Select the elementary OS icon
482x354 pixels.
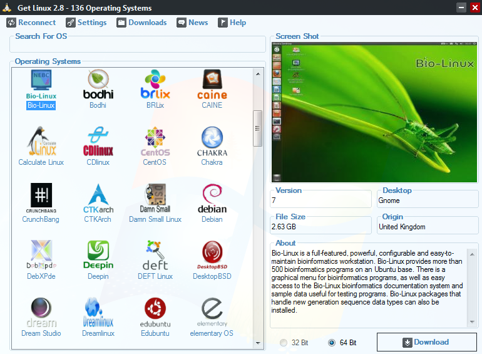click(x=212, y=313)
